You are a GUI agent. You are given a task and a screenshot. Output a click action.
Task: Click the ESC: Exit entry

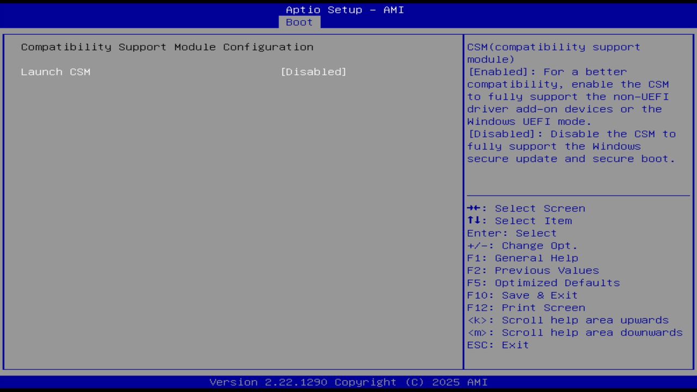(497, 345)
